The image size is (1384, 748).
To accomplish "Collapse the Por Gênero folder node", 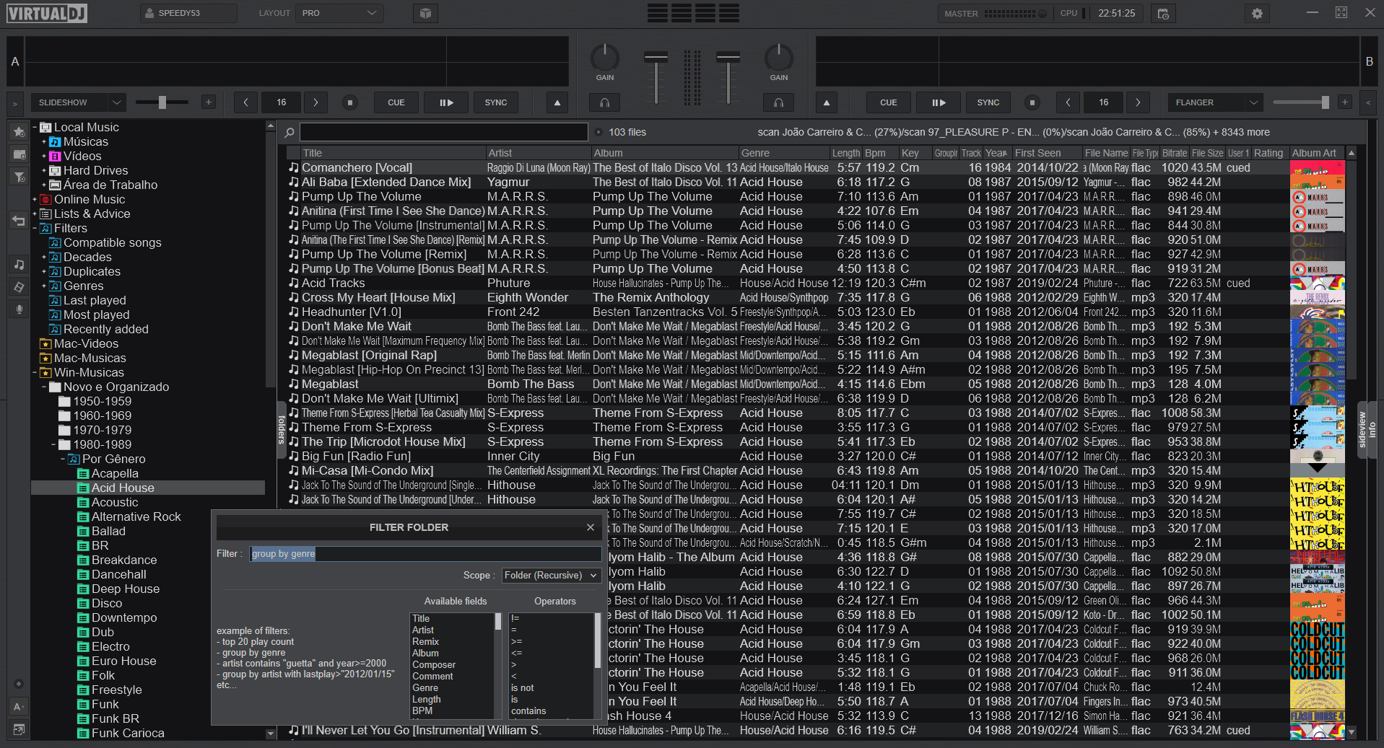I will coord(63,459).
